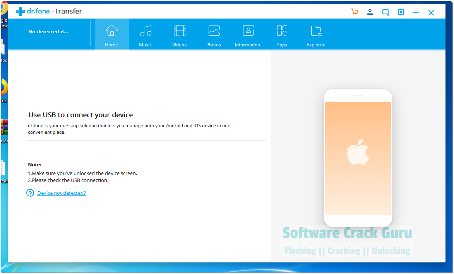Switch to the Information tab

click(248, 35)
